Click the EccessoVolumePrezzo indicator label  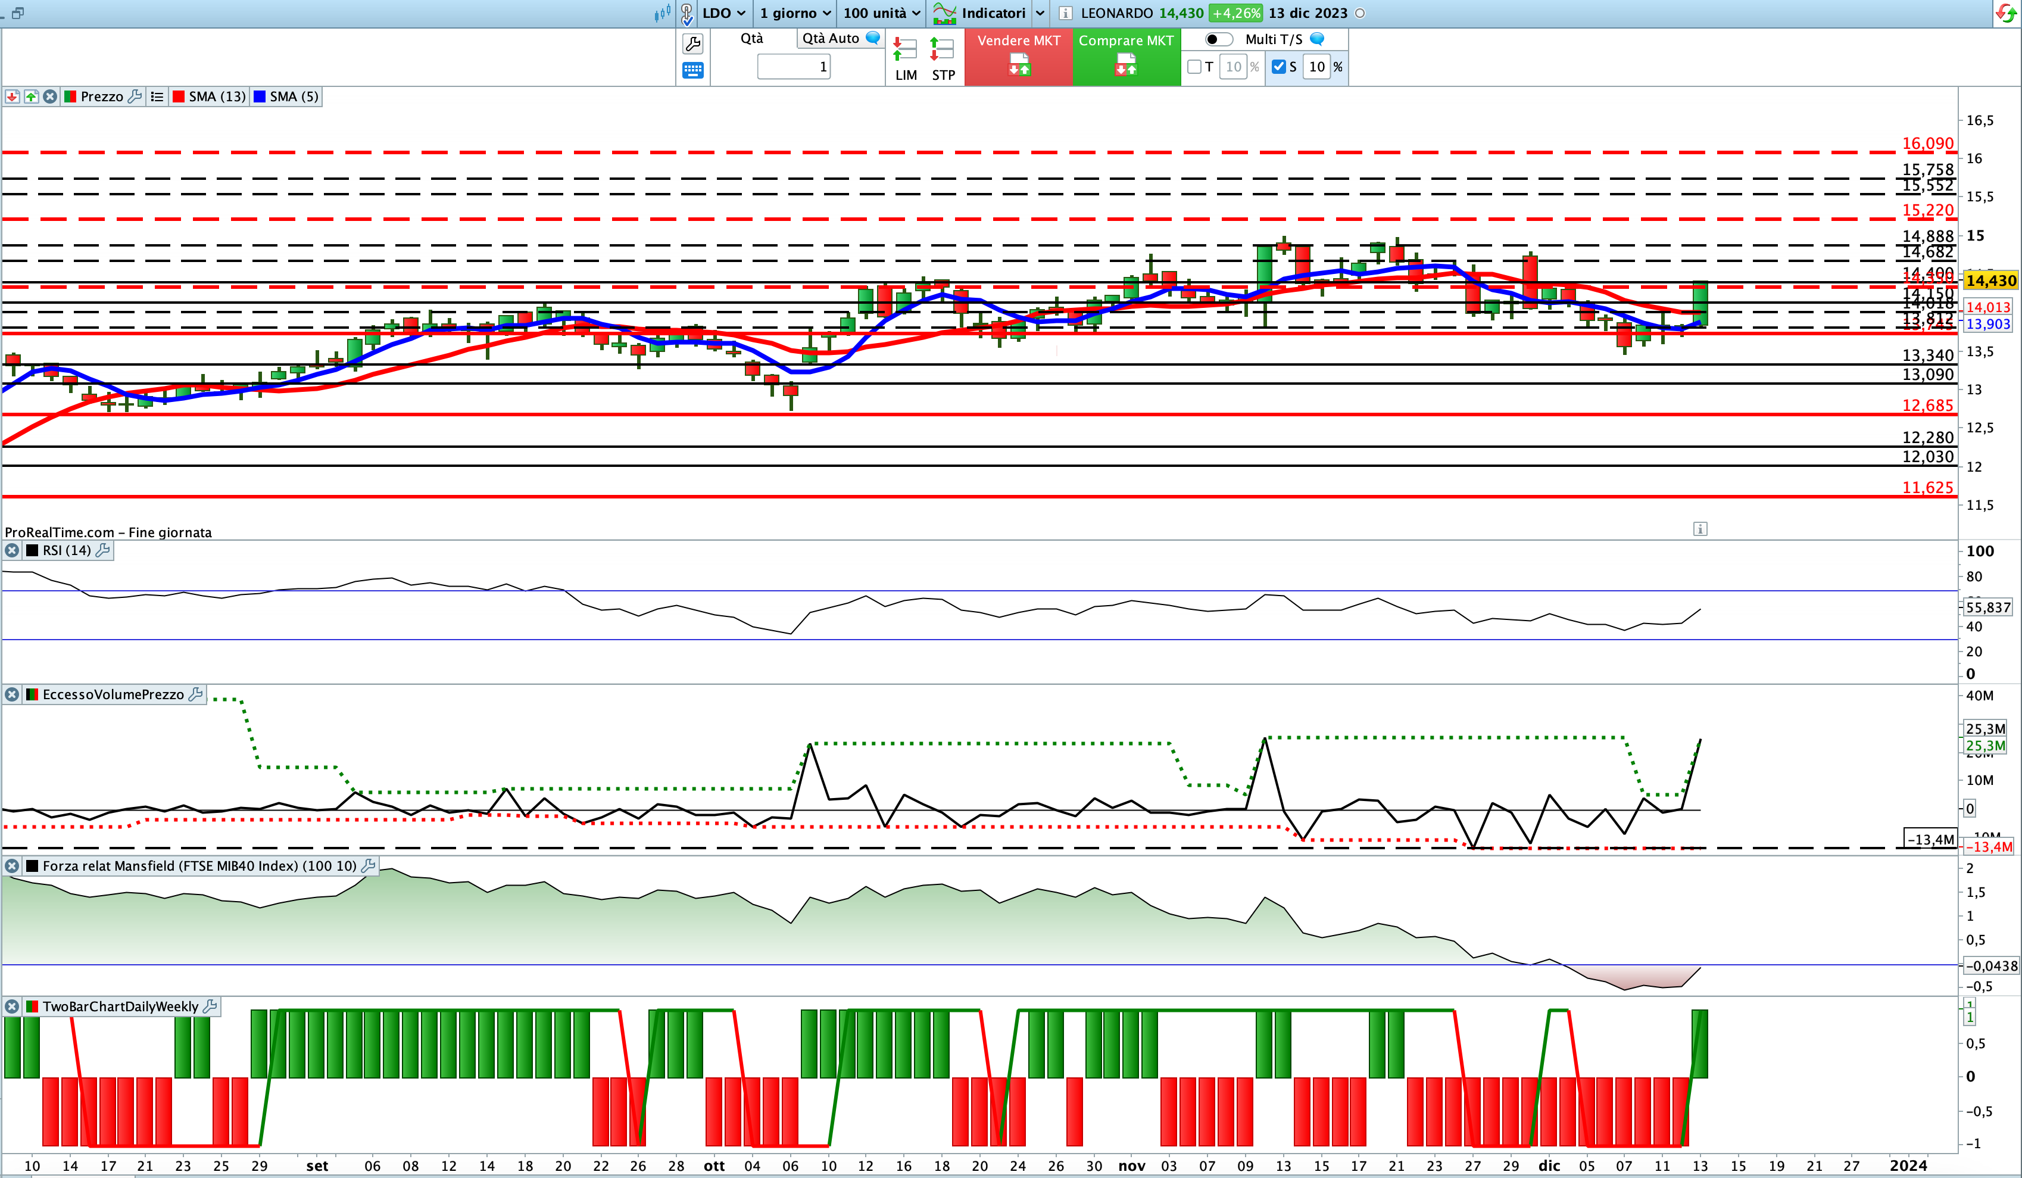113,694
